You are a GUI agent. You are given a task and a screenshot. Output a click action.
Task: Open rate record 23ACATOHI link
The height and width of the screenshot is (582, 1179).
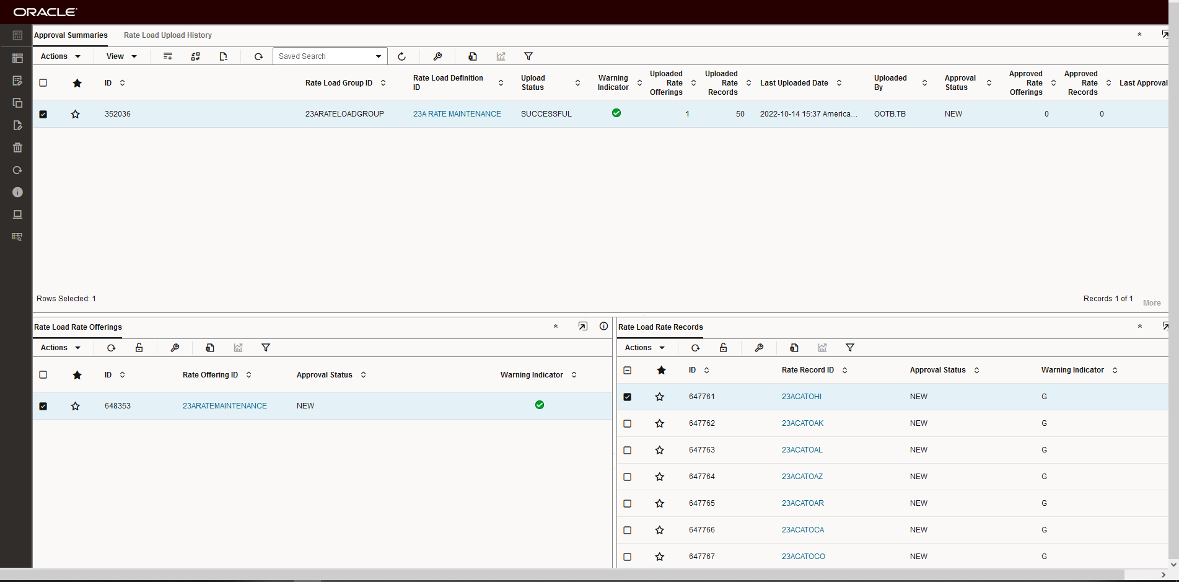click(802, 397)
